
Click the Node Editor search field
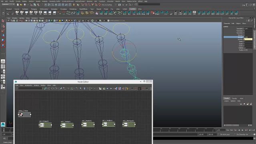click(30, 88)
